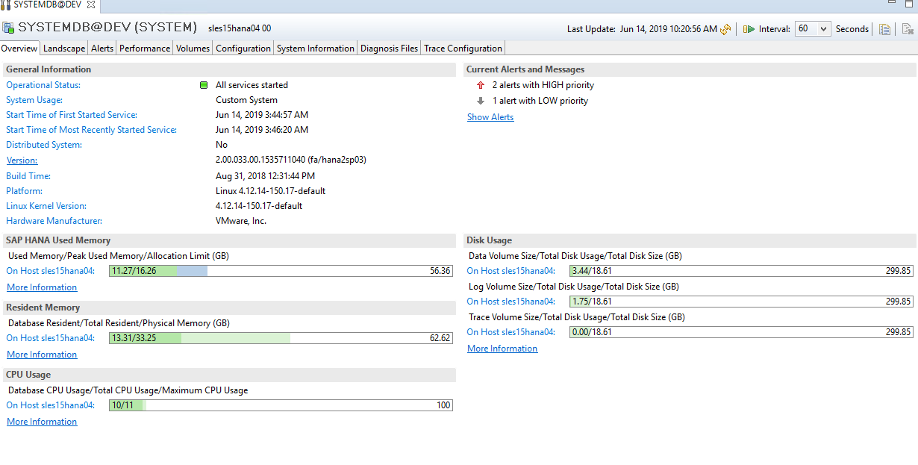The image size is (918, 465).
Task: Close the SYSTEMDB@DEV editor tab
Action: pyautogui.click(x=91, y=5)
